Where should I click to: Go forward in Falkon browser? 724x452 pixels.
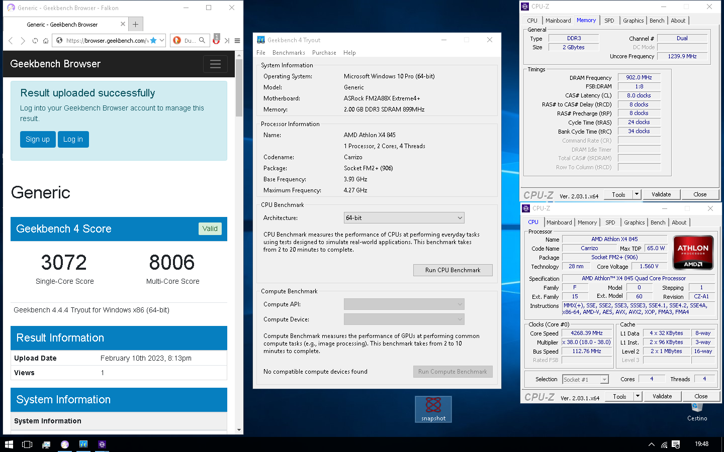23,41
